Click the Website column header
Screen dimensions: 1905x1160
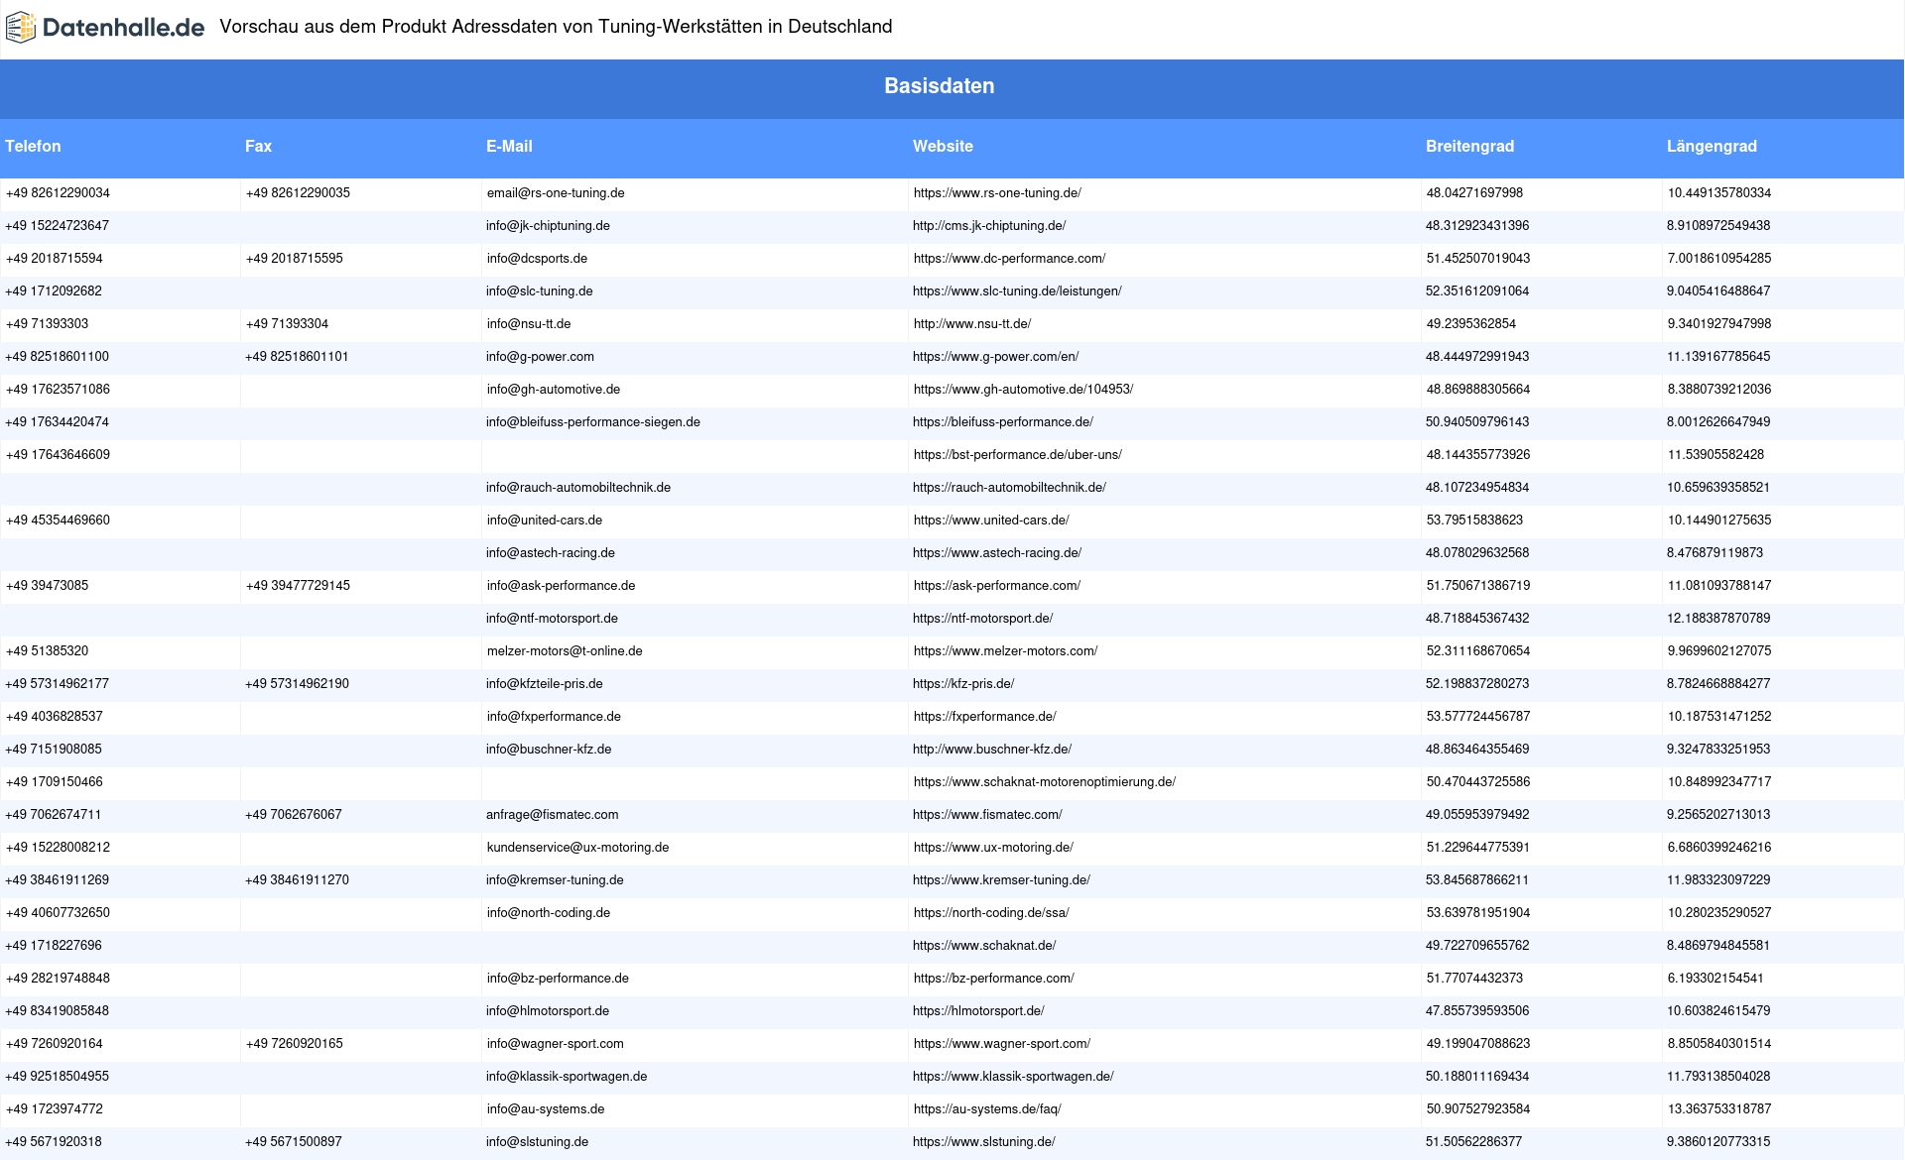943,146
